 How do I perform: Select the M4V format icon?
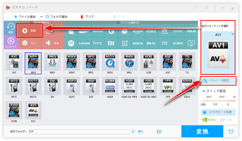129,62
